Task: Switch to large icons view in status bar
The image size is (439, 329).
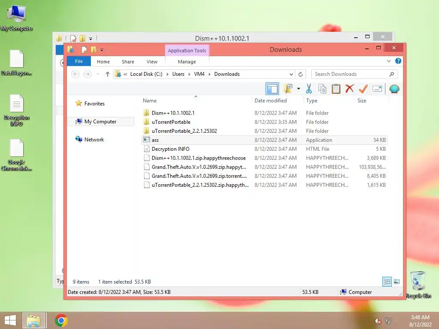Action: (397, 281)
